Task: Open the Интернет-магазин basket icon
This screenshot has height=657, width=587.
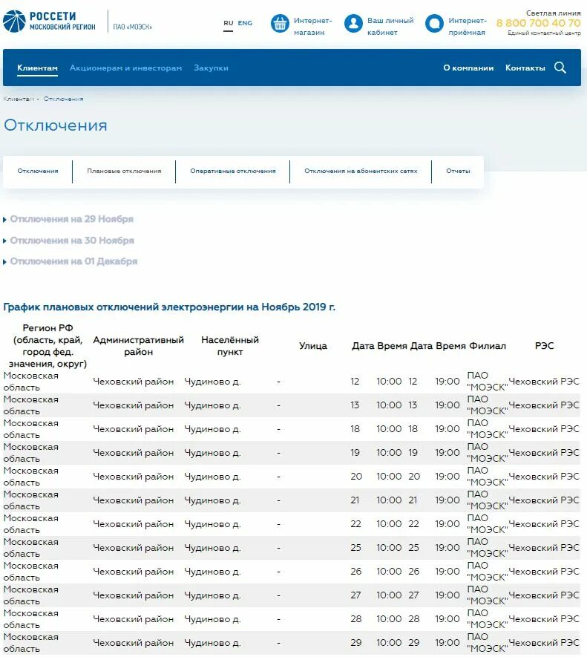Action: [x=280, y=24]
